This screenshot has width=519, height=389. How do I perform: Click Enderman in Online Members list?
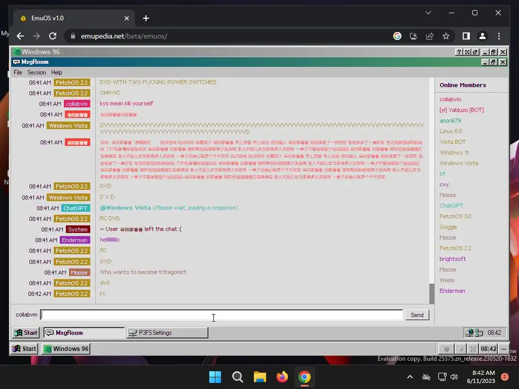pyautogui.click(x=452, y=291)
